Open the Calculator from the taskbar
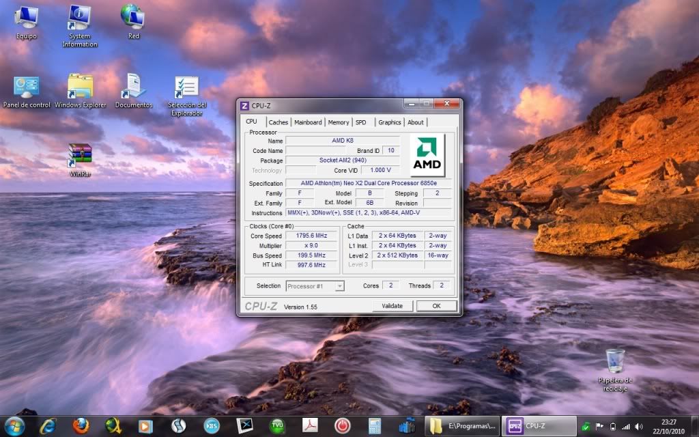The width and height of the screenshot is (699, 437). point(375,426)
